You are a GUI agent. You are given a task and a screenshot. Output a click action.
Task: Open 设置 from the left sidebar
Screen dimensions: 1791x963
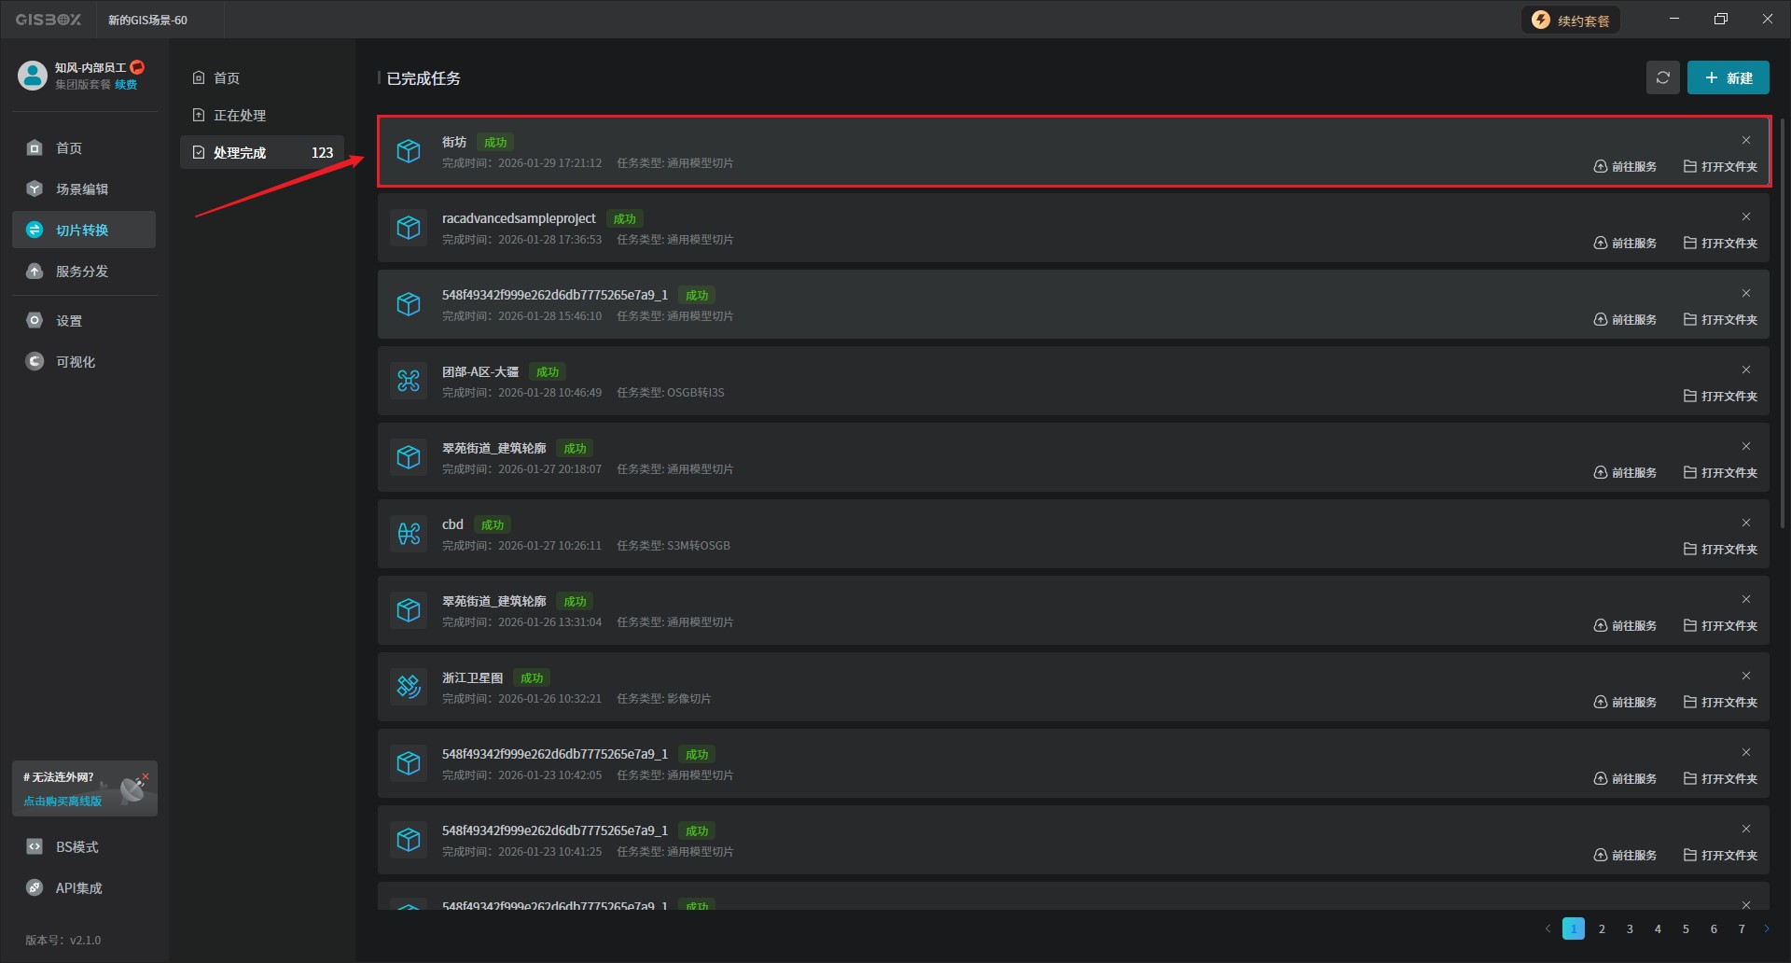pos(69,321)
